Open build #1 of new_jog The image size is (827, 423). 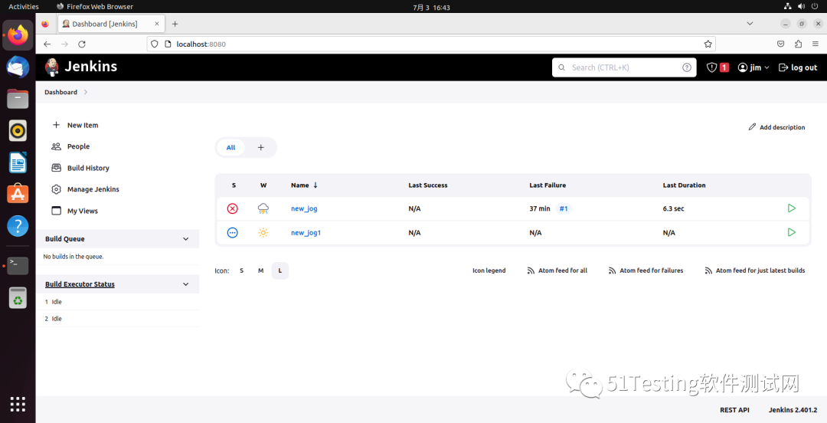(x=564, y=208)
